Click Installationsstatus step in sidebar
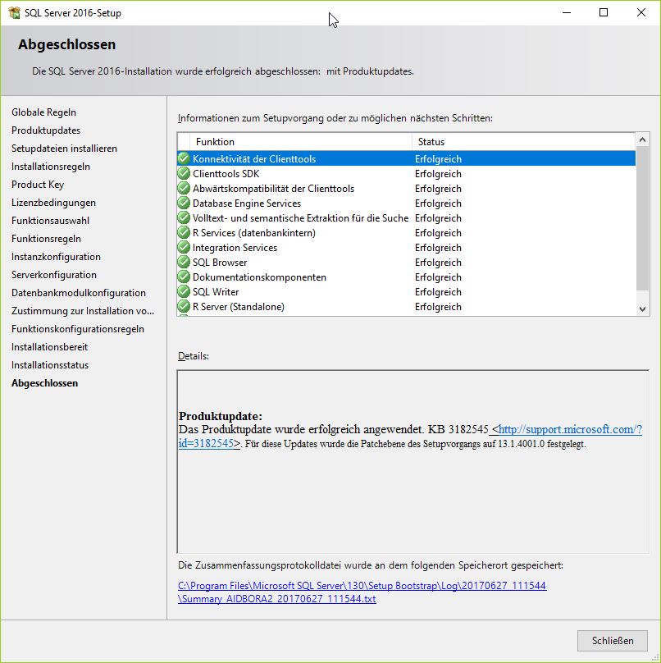Image resolution: width=661 pixels, height=663 pixels. pos(50,365)
